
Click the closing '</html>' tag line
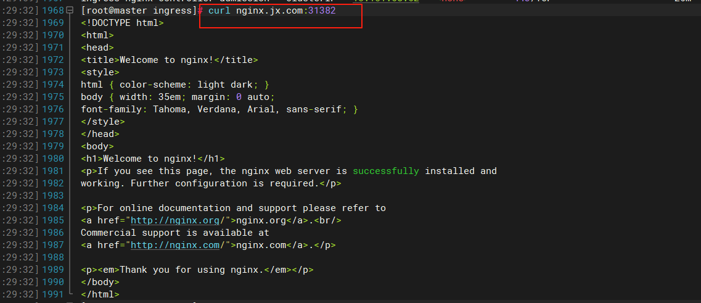[x=100, y=294]
